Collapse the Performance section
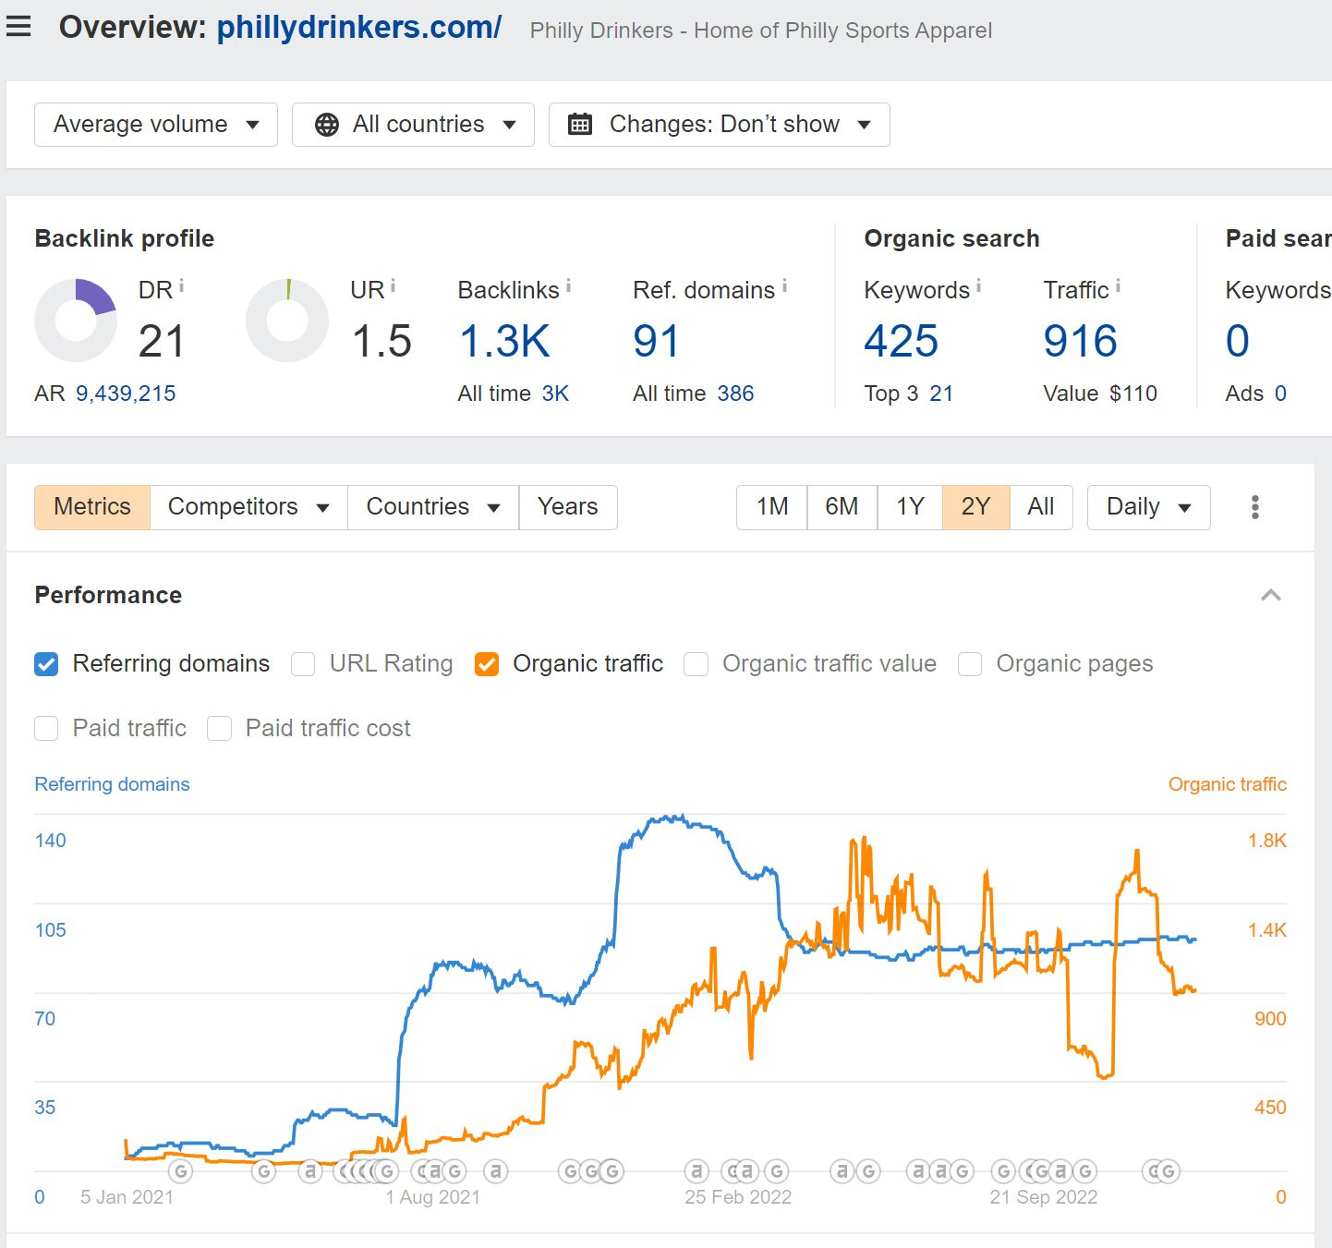Viewport: 1332px width, 1248px height. pyautogui.click(x=1271, y=594)
